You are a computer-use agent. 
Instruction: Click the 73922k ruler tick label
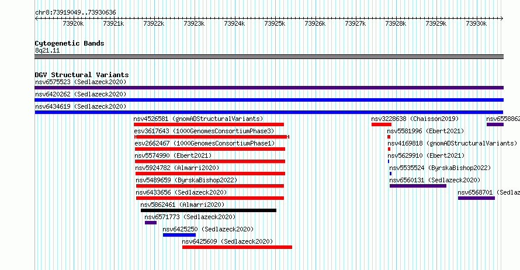(x=154, y=23)
